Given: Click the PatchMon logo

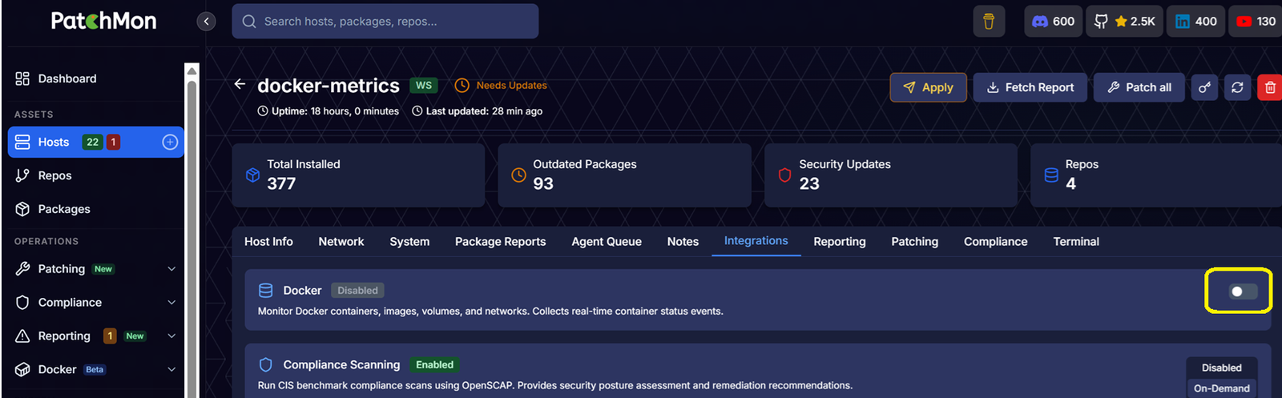Looking at the screenshot, I should [x=103, y=21].
